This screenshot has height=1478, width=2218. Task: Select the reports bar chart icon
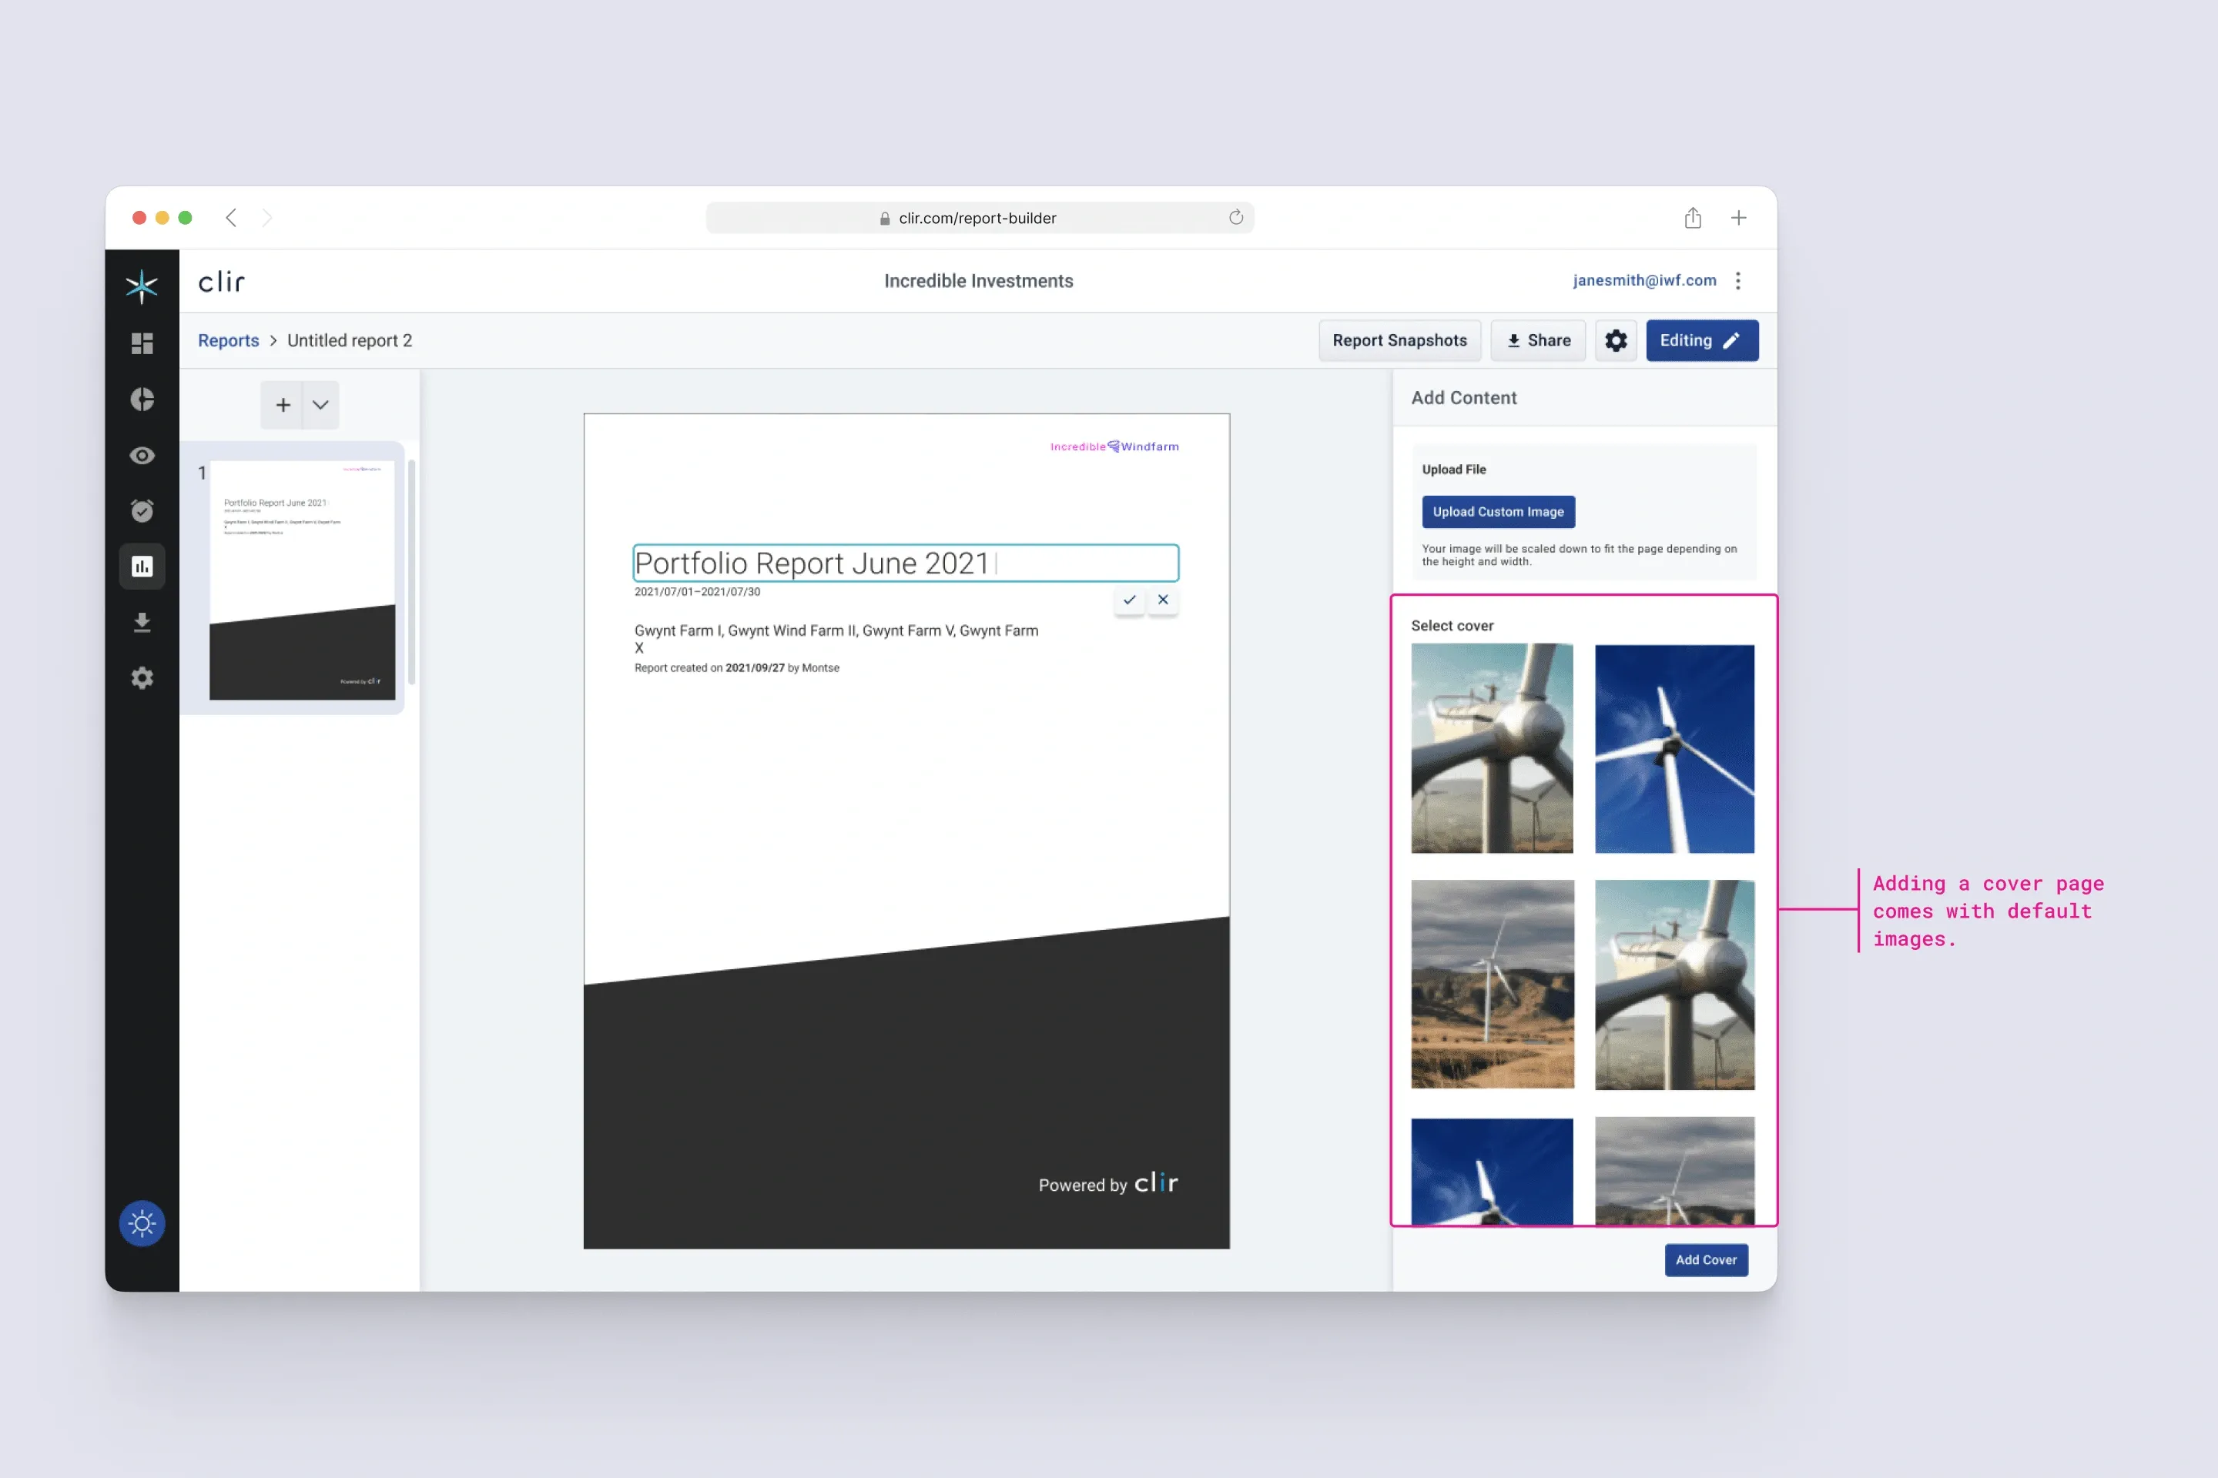click(142, 567)
